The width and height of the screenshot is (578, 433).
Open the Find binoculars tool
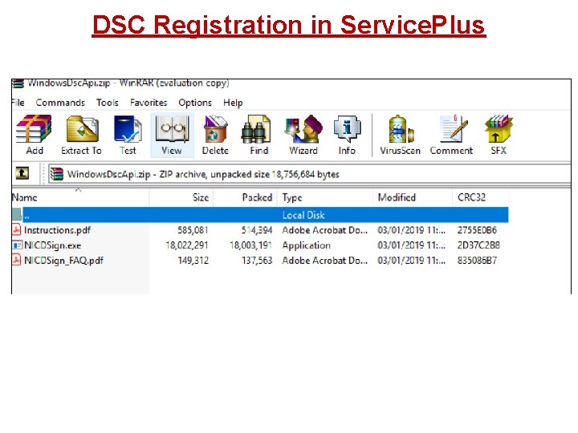[x=258, y=135]
